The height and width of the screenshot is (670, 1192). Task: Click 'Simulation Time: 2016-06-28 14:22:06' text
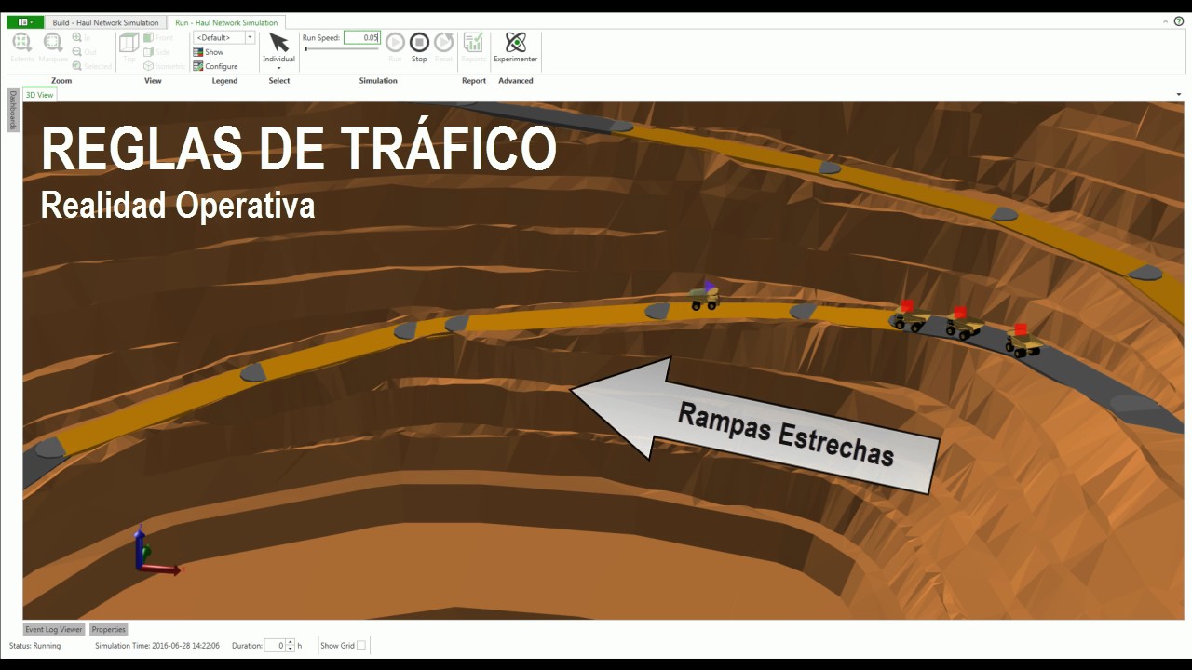tap(157, 646)
